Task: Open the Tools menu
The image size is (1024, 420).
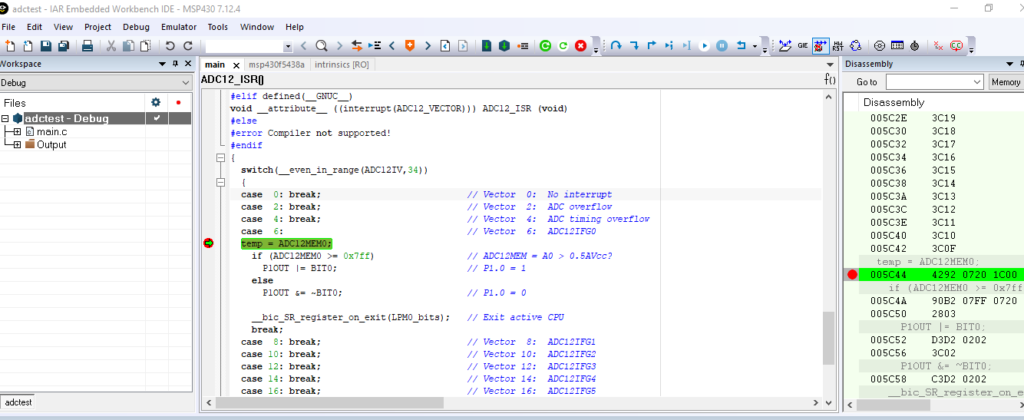Action: click(x=217, y=27)
